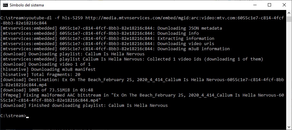Click the Símbolo del sistema title text
292x130 pixels.
(x=27, y=5)
